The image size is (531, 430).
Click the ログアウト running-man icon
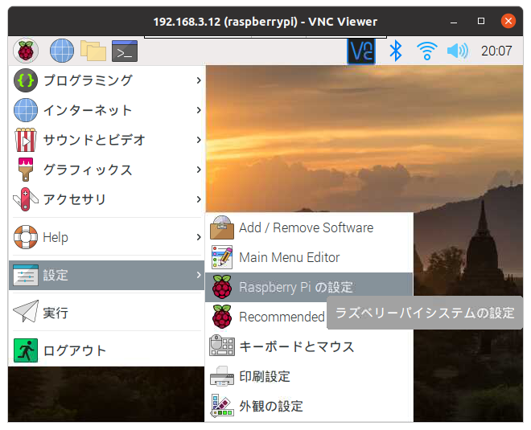pyautogui.click(x=26, y=350)
